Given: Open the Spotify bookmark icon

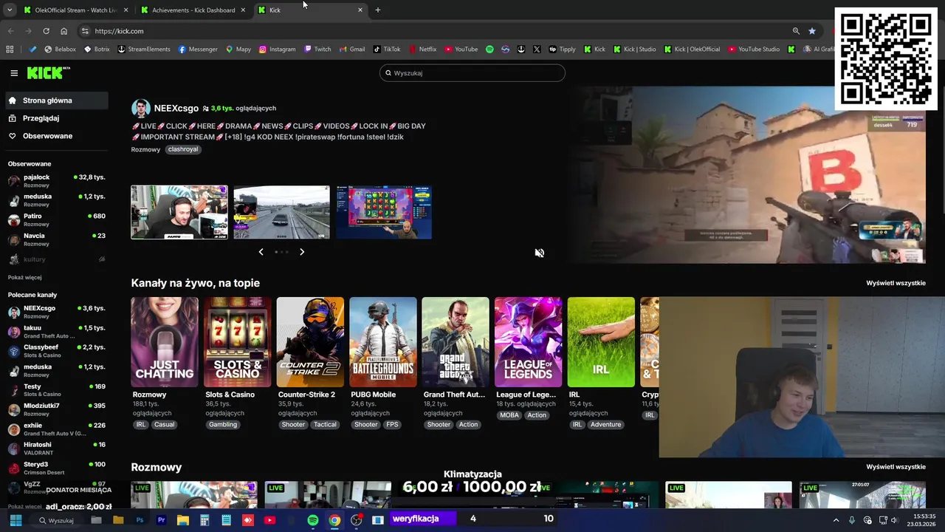Looking at the screenshot, I should point(489,50).
